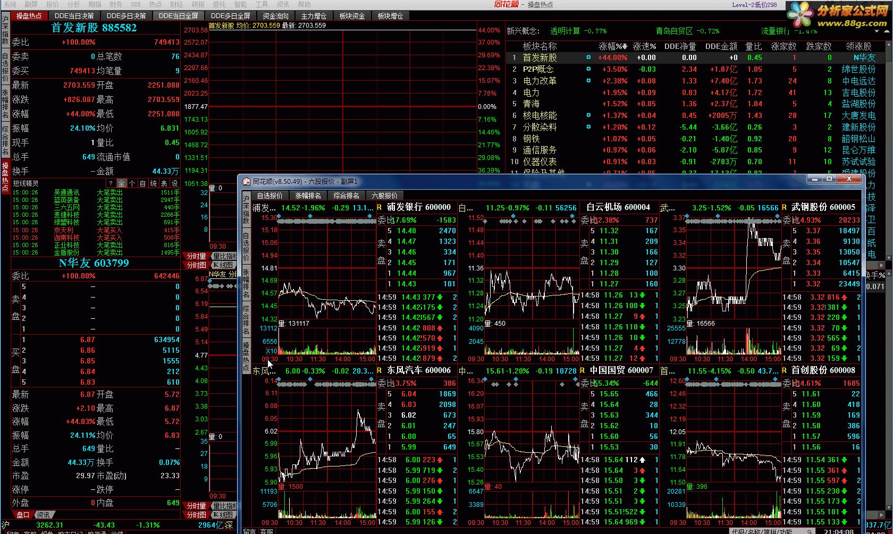Click the sort arrow on 涨幅% column header
This screenshot has height=534, width=893.
pos(625,47)
